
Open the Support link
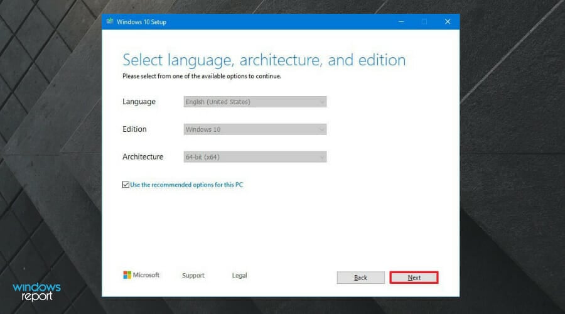coord(193,276)
